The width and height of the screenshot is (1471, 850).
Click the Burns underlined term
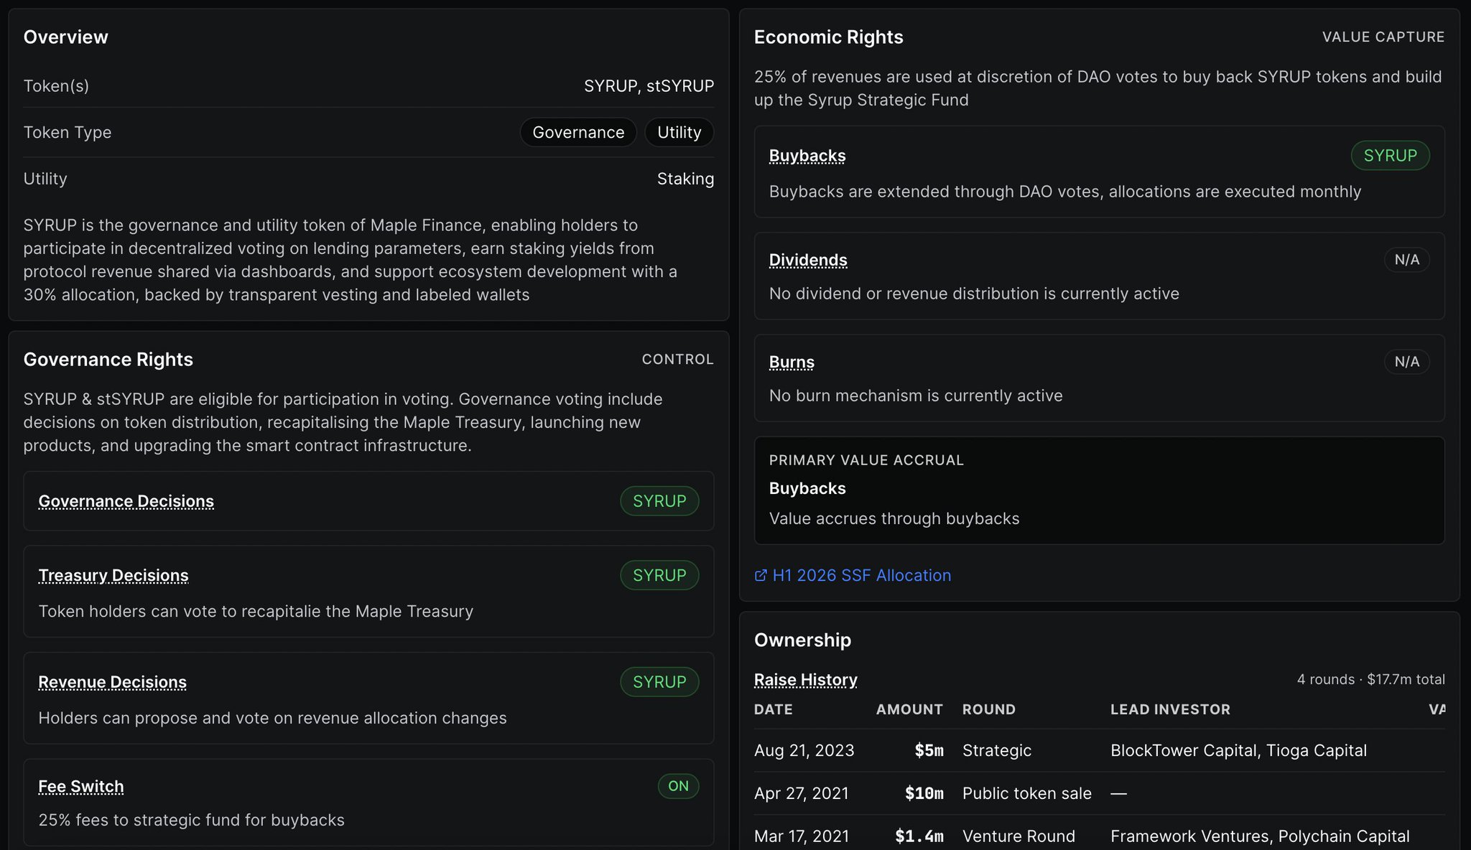pyautogui.click(x=792, y=362)
